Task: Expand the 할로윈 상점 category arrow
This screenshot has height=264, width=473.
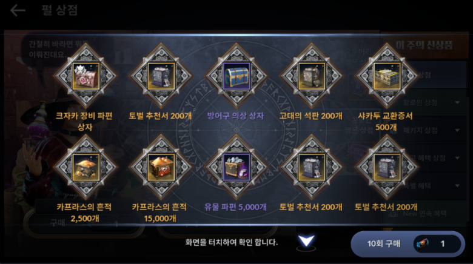Action: pyautogui.click(x=457, y=103)
